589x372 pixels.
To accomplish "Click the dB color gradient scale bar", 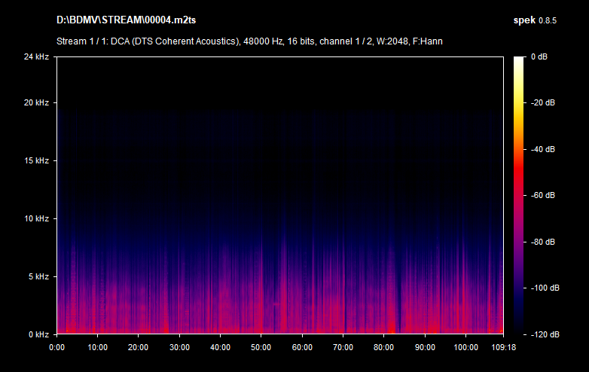I will point(519,195).
